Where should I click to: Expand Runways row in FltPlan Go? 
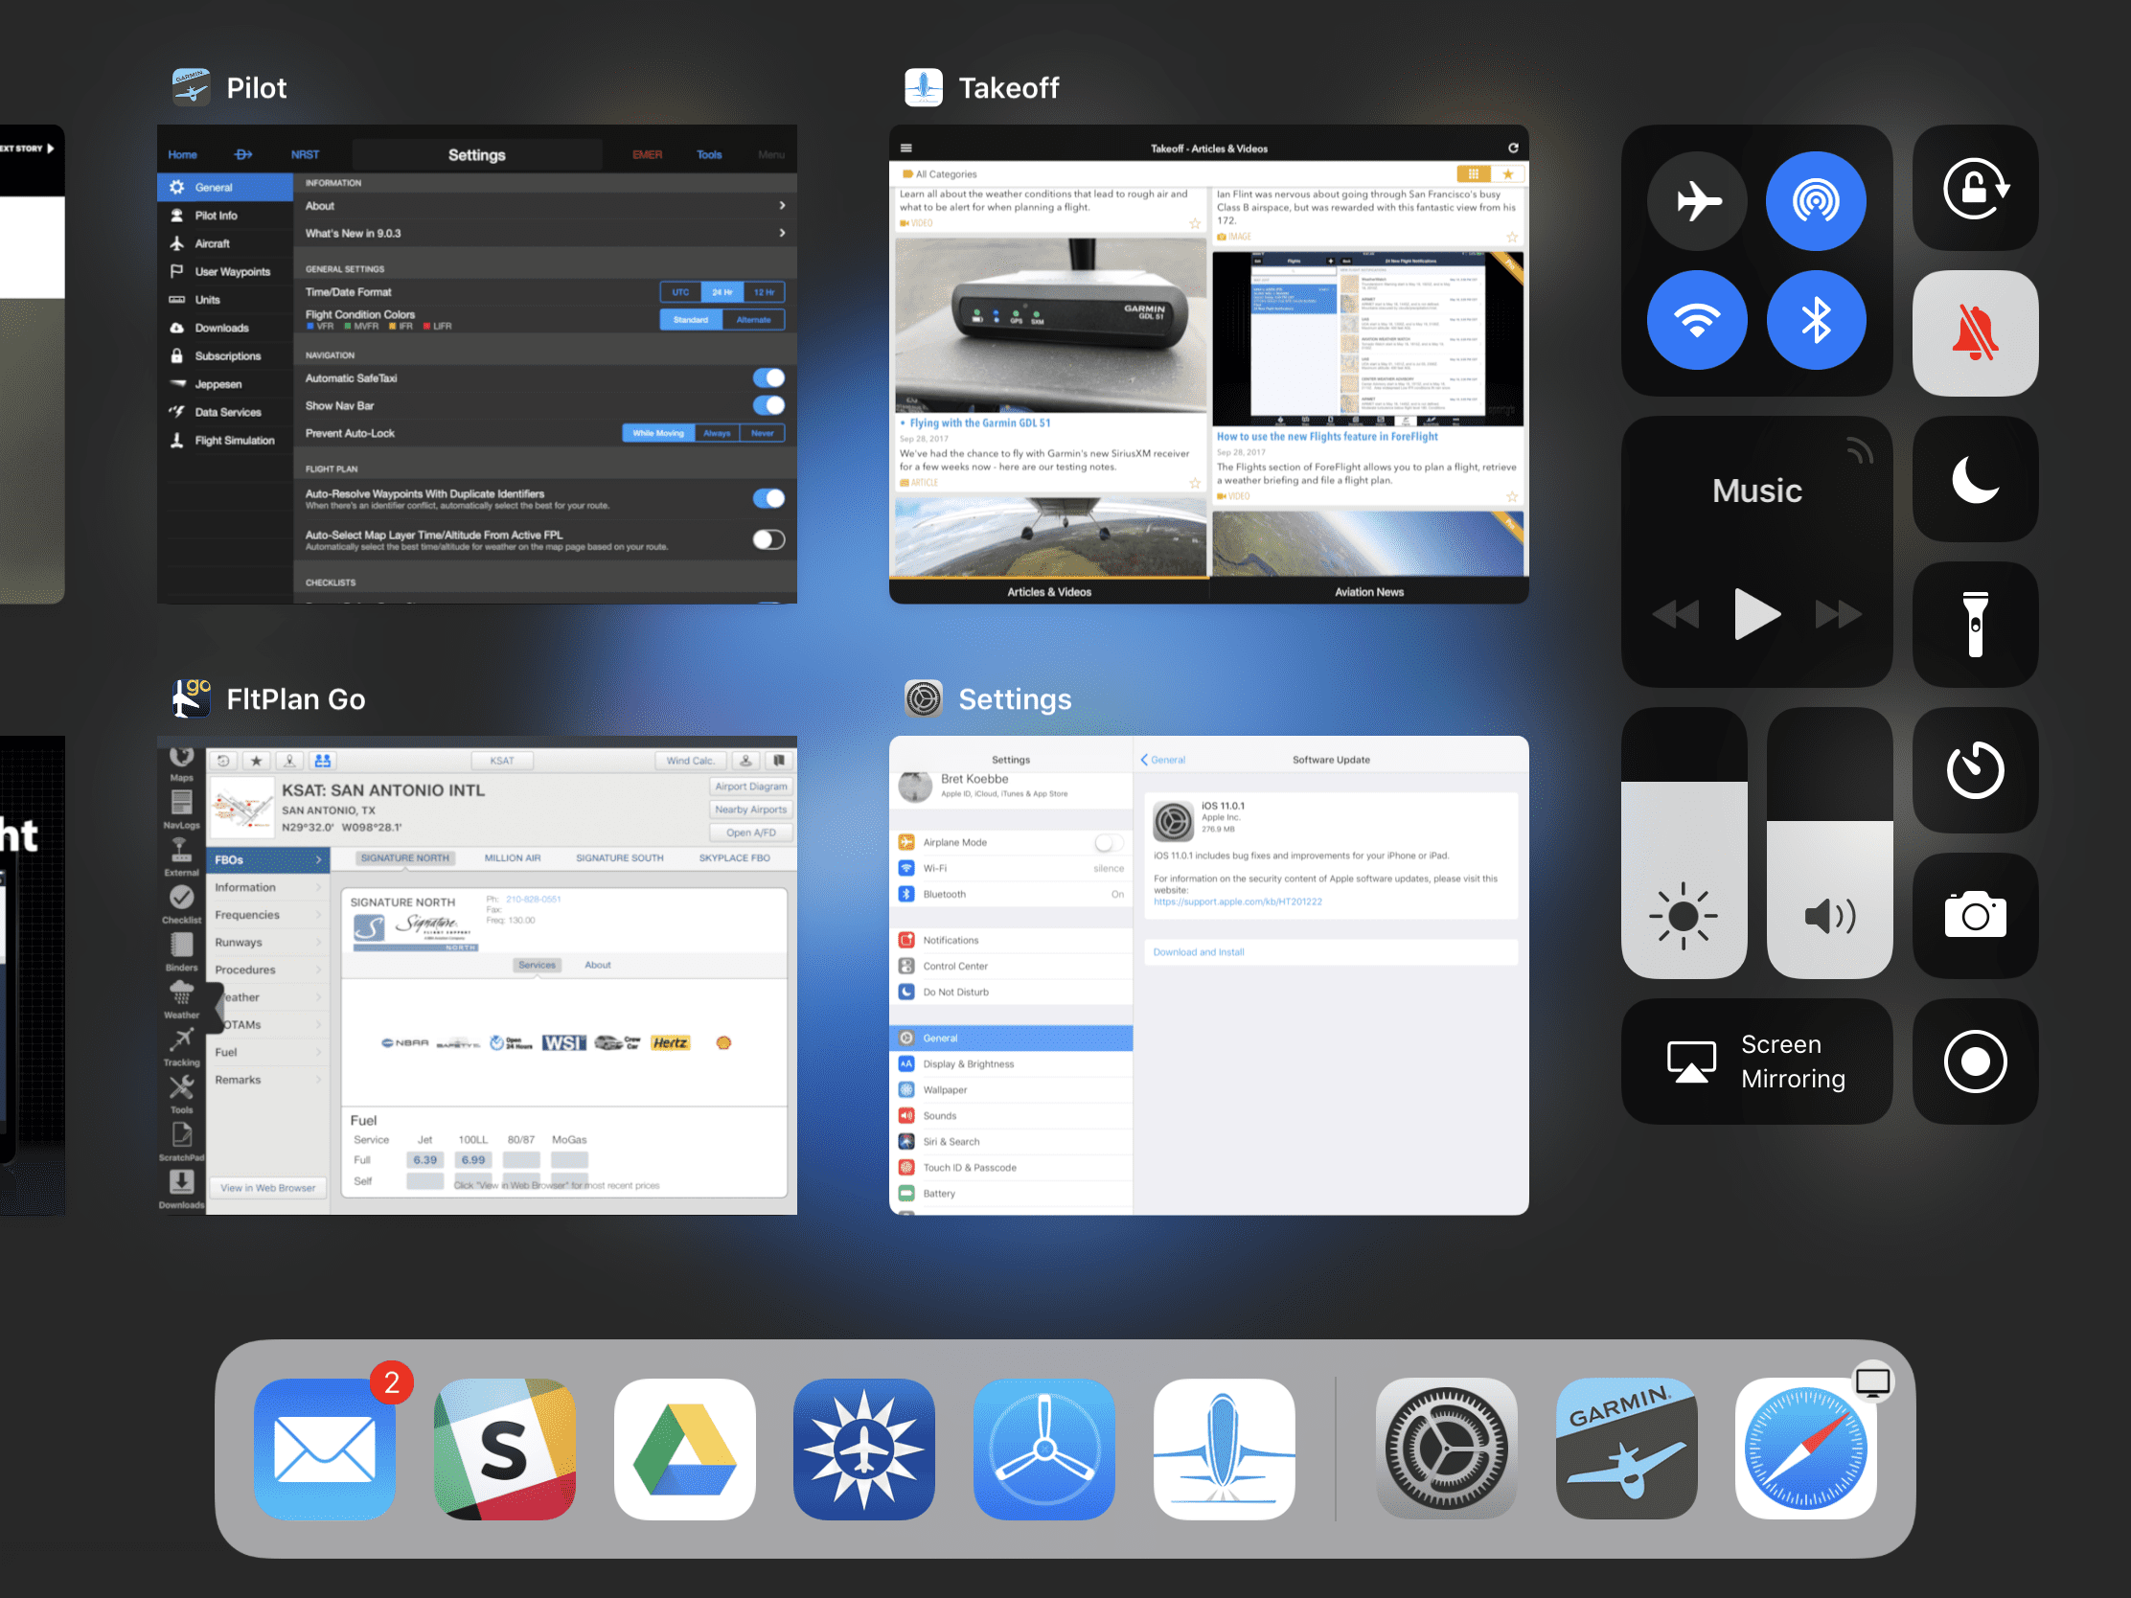268,942
